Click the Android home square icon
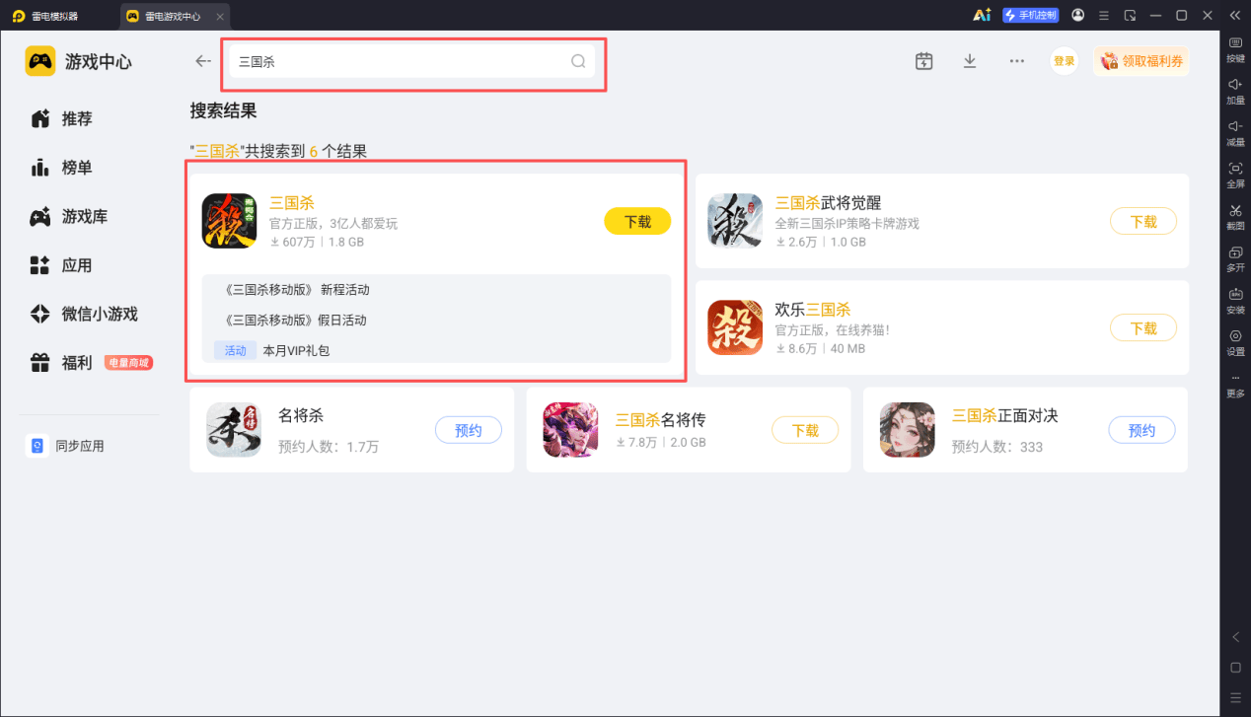The width and height of the screenshot is (1251, 717). click(x=1235, y=668)
